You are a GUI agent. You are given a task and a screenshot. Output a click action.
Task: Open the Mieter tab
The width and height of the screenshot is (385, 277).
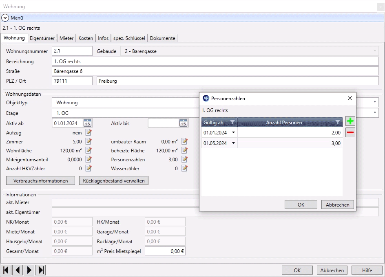pos(66,38)
